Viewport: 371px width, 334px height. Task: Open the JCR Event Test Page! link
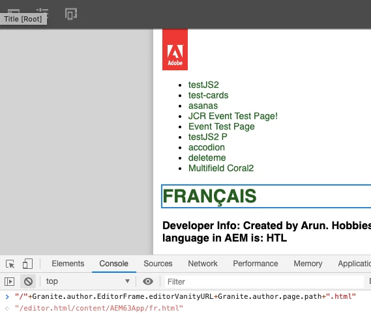(x=233, y=116)
